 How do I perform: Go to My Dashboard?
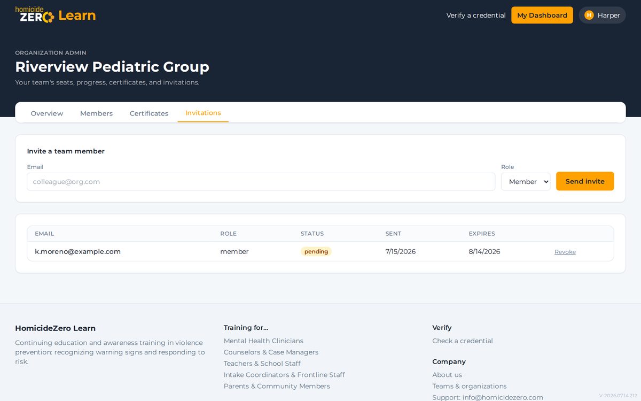[542, 15]
